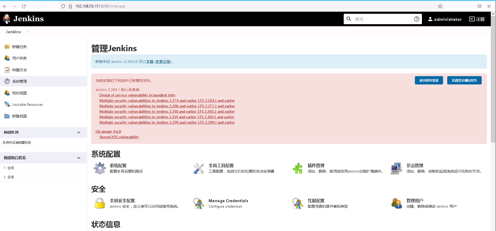
Task: Click the 配置显示哪些警告 button
Action: click(x=464, y=80)
